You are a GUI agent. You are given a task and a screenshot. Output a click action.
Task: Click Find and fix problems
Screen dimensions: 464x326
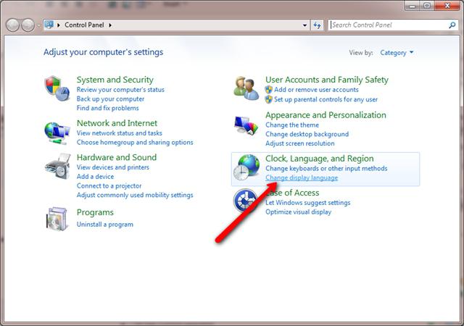pyautogui.click(x=108, y=108)
